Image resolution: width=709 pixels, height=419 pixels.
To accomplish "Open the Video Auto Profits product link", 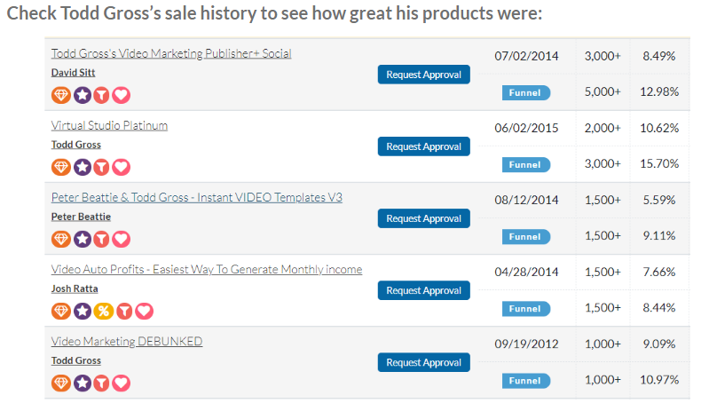I will [x=207, y=269].
